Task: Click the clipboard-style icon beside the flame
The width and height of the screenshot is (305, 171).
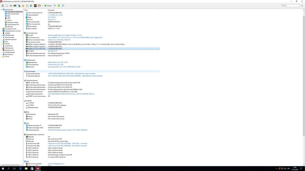Action: [x=27, y=5]
